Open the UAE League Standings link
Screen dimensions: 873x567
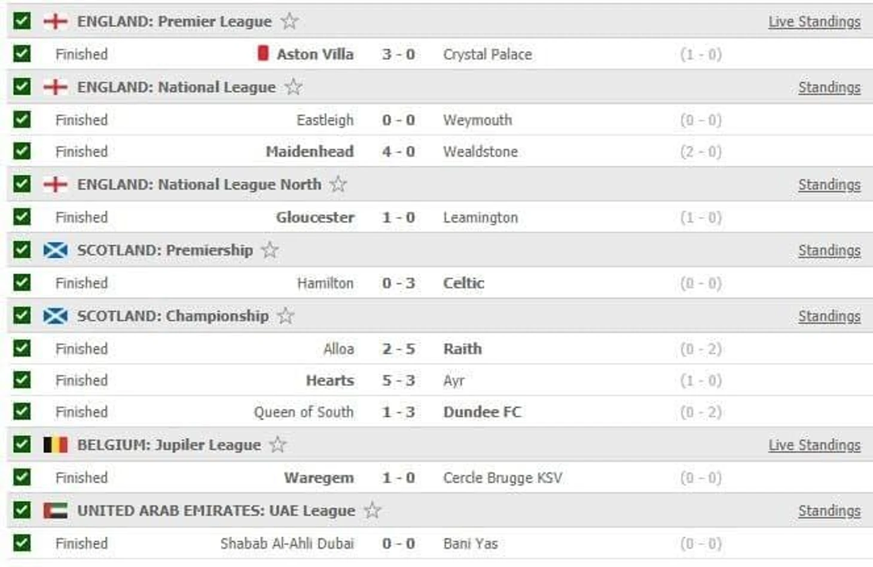point(829,511)
